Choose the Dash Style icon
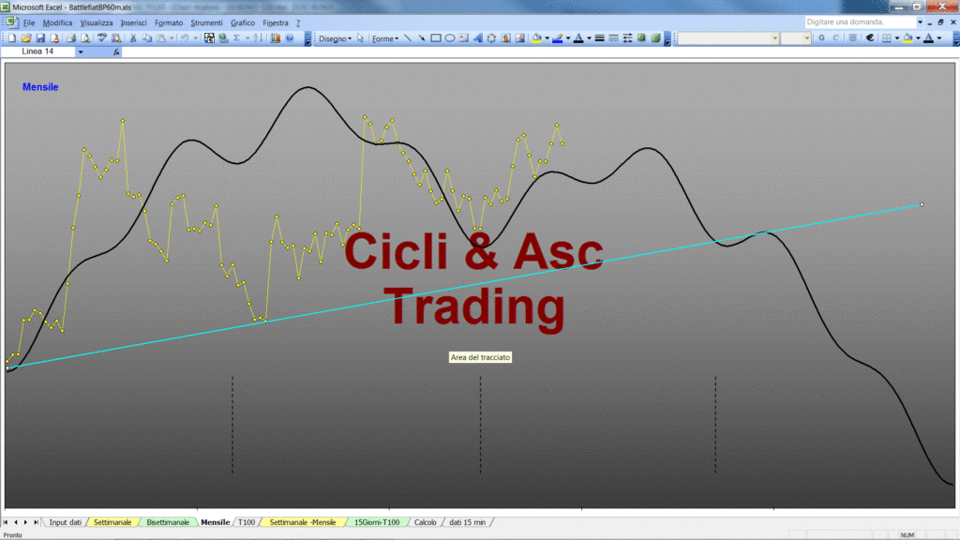This screenshot has height=540, width=960. tap(614, 37)
